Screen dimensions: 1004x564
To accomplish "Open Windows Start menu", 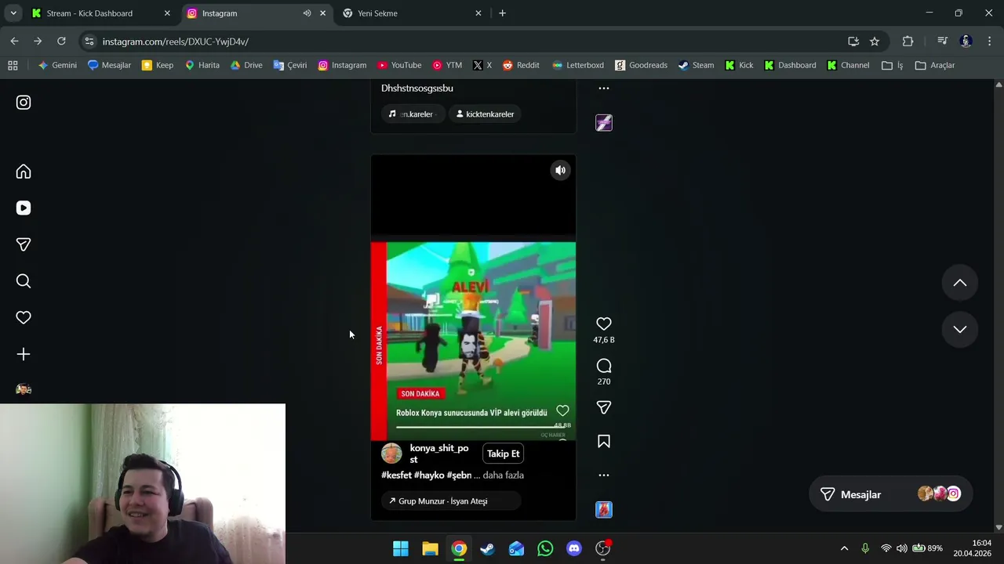I will click(401, 548).
